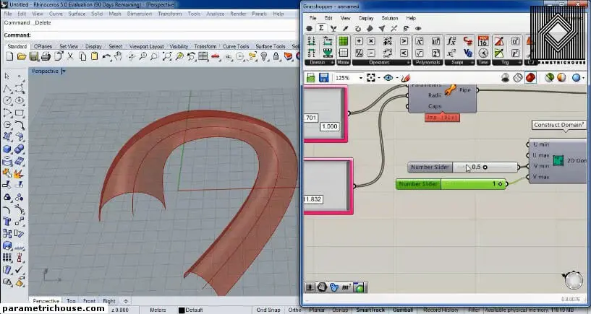Toggle Osnap in the status bar

pyautogui.click(x=339, y=310)
